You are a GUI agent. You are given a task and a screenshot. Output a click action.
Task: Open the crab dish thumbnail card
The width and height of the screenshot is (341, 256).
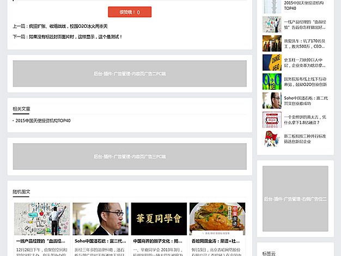coord(217,219)
